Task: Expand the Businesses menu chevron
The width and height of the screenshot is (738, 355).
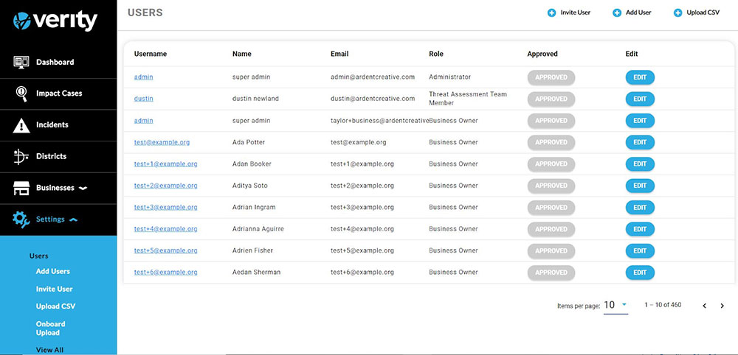Action: [x=83, y=188]
